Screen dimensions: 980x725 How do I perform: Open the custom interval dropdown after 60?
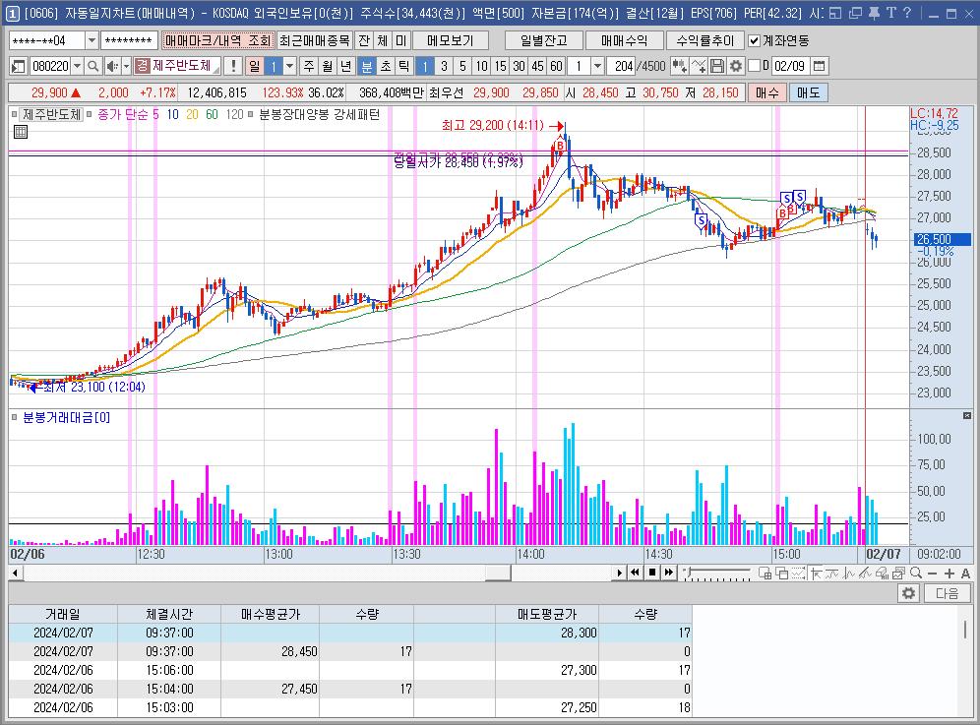(597, 66)
